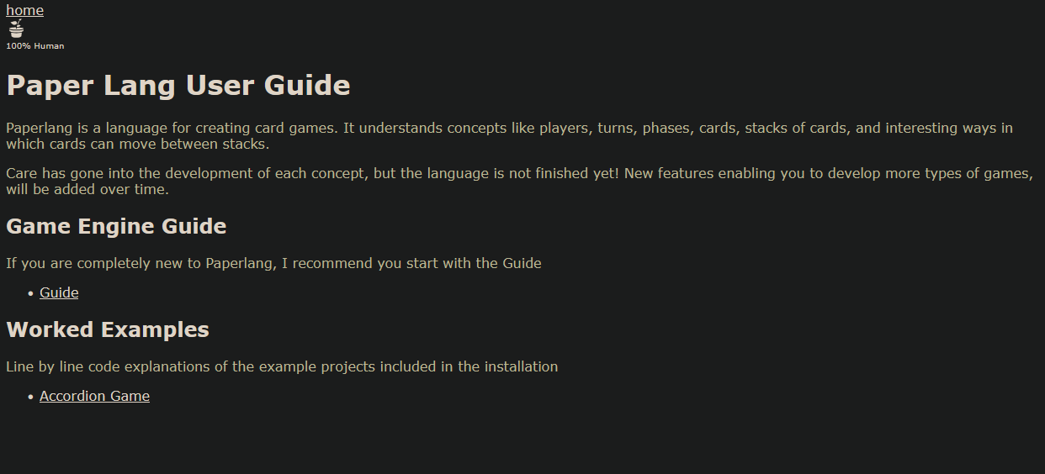Click "which cards can move between stacks" line

[x=137, y=144]
